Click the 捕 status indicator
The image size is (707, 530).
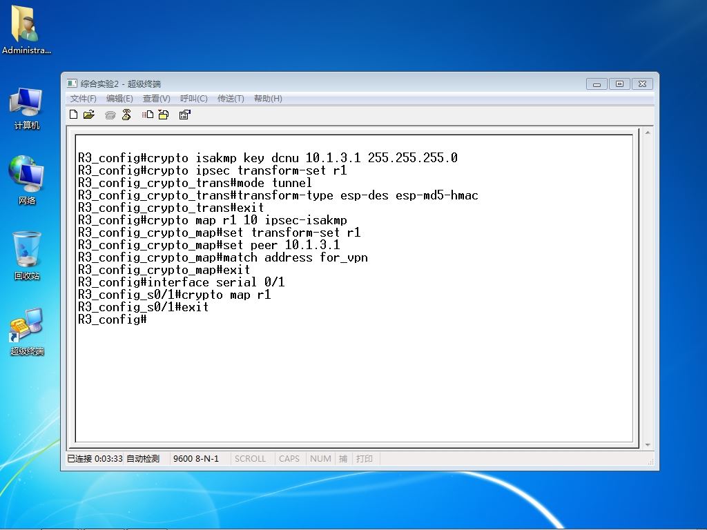(x=343, y=458)
